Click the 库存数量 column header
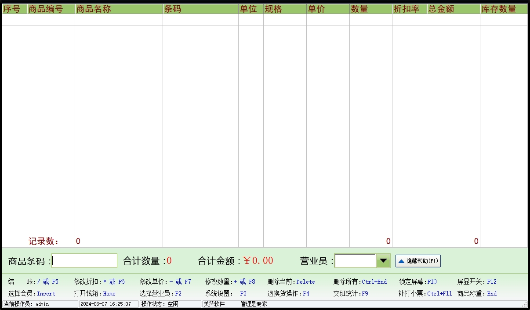The width and height of the screenshot is (530, 310). point(504,9)
